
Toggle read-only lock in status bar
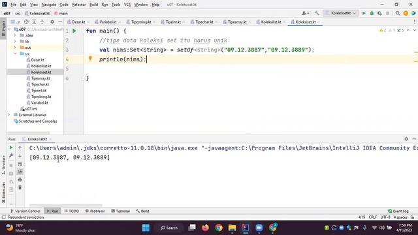point(412,217)
